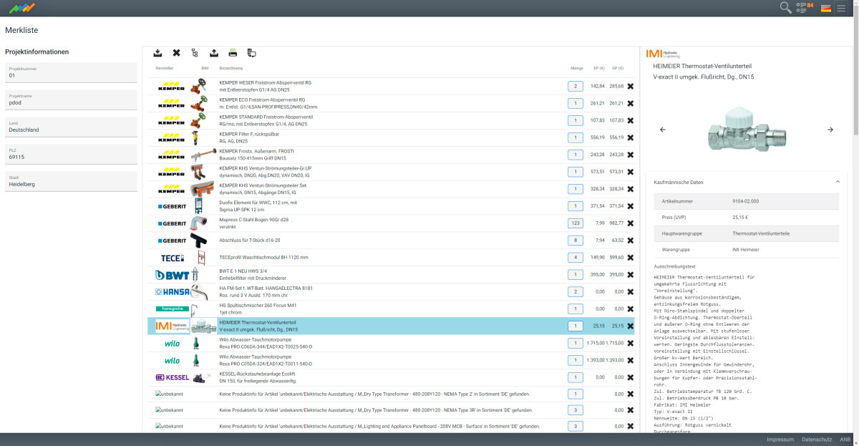Click Artikelnummer value 9104-02.000
Image resolution: width=859 pixels, height=446 pixels.
[746, 202]
